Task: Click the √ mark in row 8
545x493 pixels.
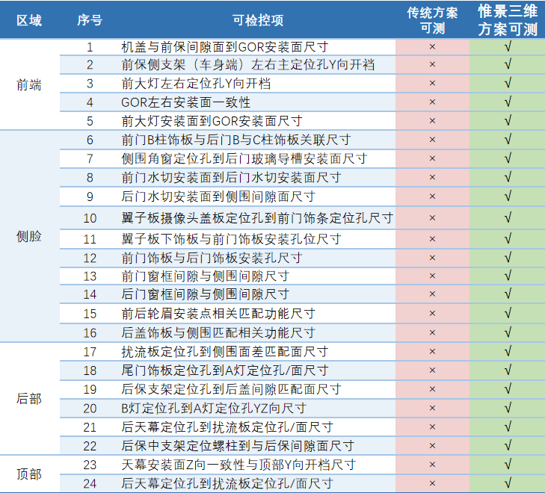Action: (508, 177)
